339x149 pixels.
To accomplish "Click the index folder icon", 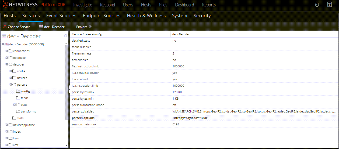I will coord(11,132).
